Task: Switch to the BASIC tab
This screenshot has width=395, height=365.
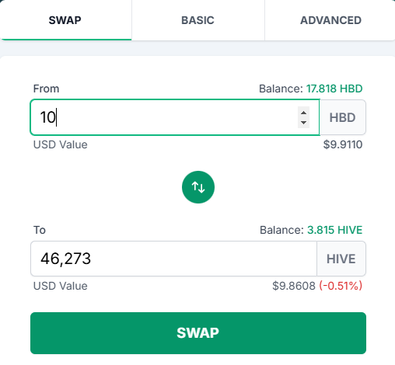Action: (x=197, y=20)
